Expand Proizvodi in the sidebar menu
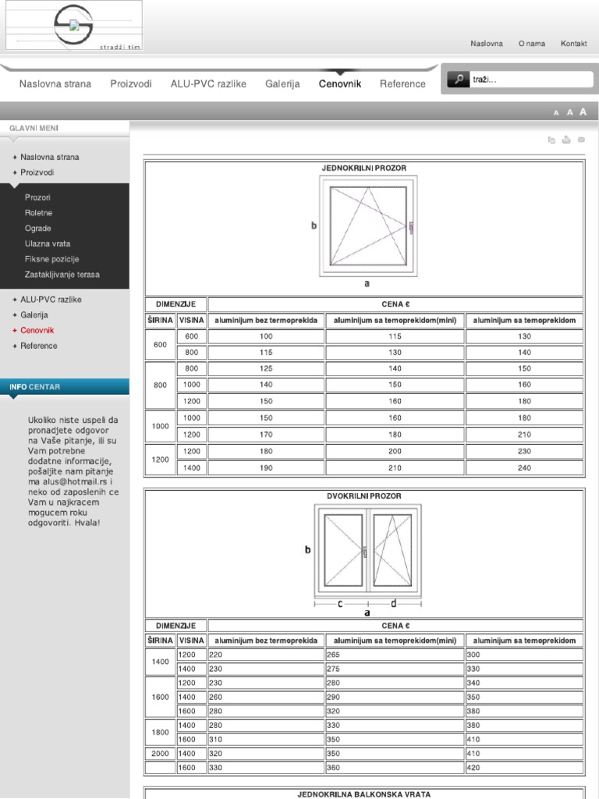The image size is (599, 799). click(37, 172)
